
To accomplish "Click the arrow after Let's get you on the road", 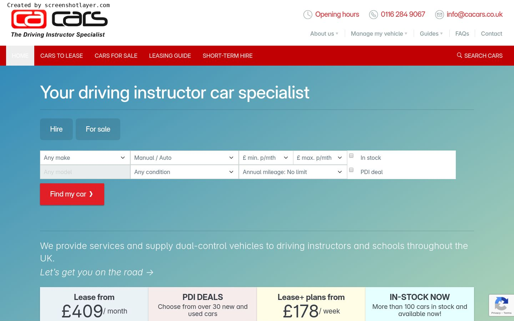I will (x=150, y=272).
